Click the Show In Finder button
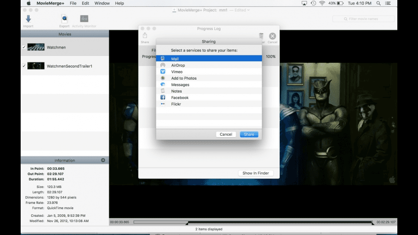This screenshot has width=418, height=235. pyautogui.click(x=256, y=173)
